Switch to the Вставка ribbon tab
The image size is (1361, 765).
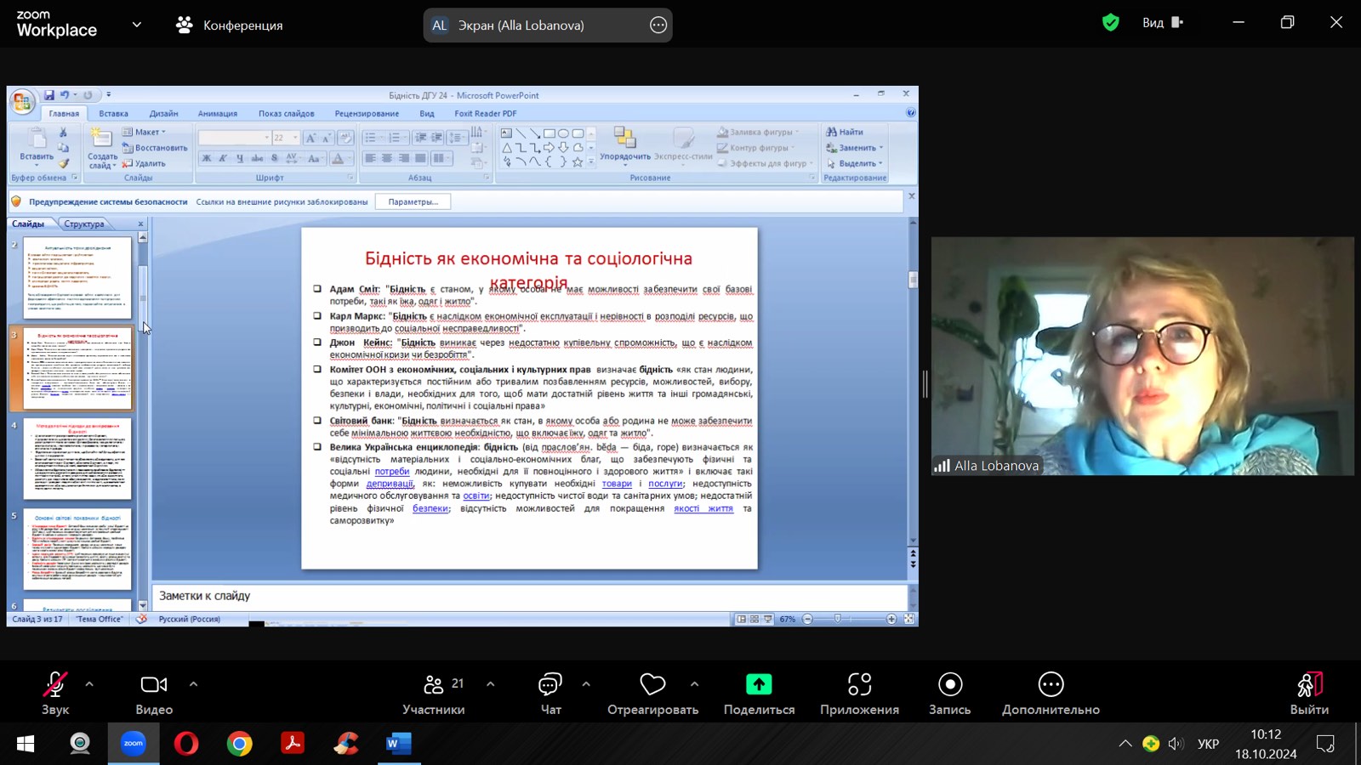(113, 113)
